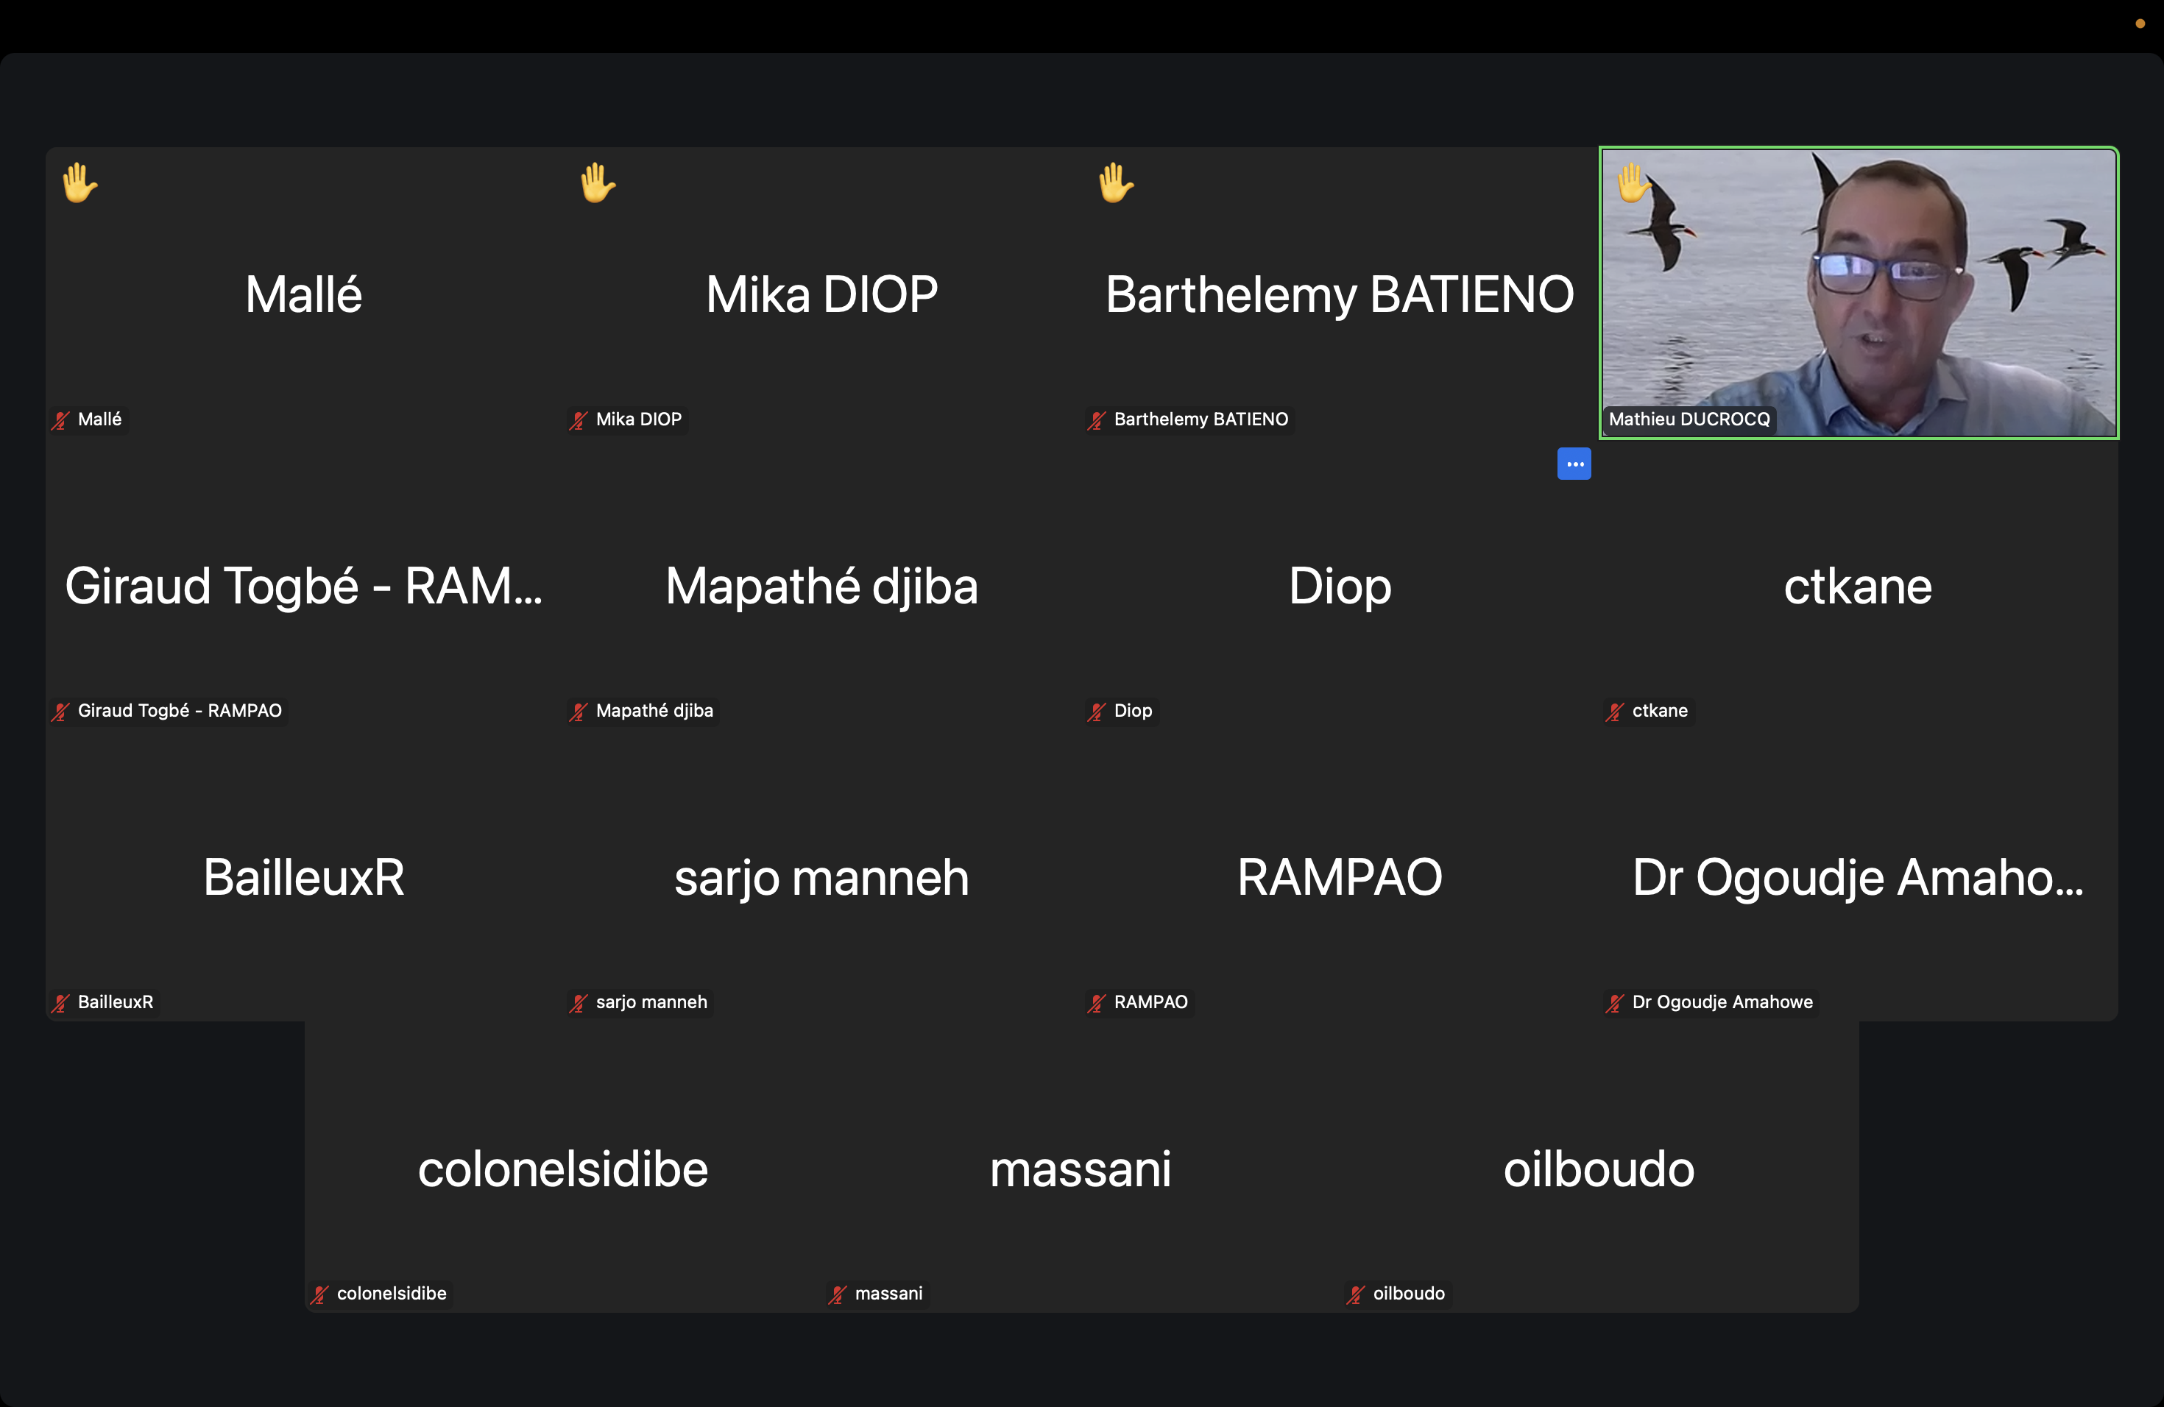Click the large Mika DIOP name
The height and width of the screenshot is (1407, 2164).
coord(822,294)
